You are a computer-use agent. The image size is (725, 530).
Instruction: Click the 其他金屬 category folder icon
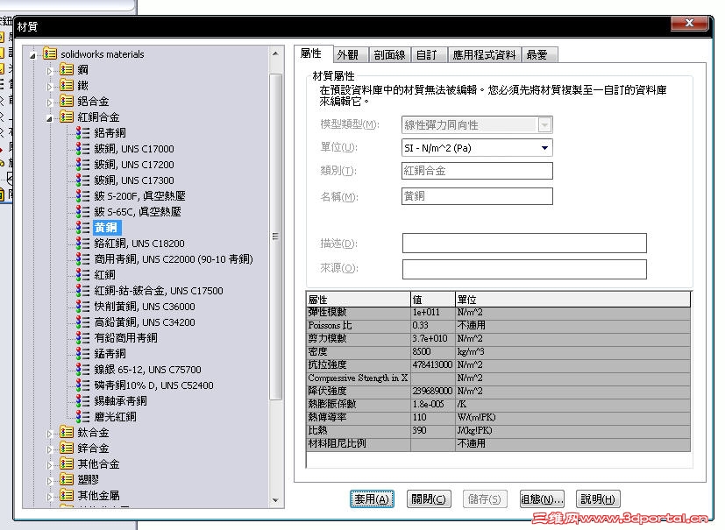[x=67, y=495]
